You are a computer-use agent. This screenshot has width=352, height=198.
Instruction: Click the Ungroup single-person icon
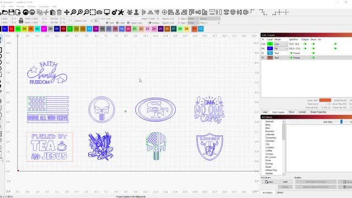coord(136,12)
